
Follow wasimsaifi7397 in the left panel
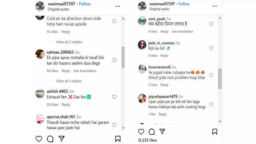pos(85,4)
